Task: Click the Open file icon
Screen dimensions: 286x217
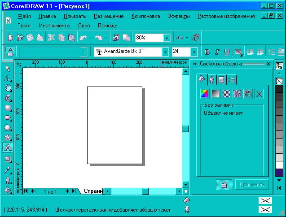Action: tap(20, 38)
